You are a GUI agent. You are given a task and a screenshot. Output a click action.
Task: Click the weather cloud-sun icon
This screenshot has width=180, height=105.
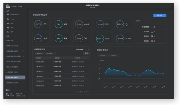pyautogui.click(x=7, y=94)
